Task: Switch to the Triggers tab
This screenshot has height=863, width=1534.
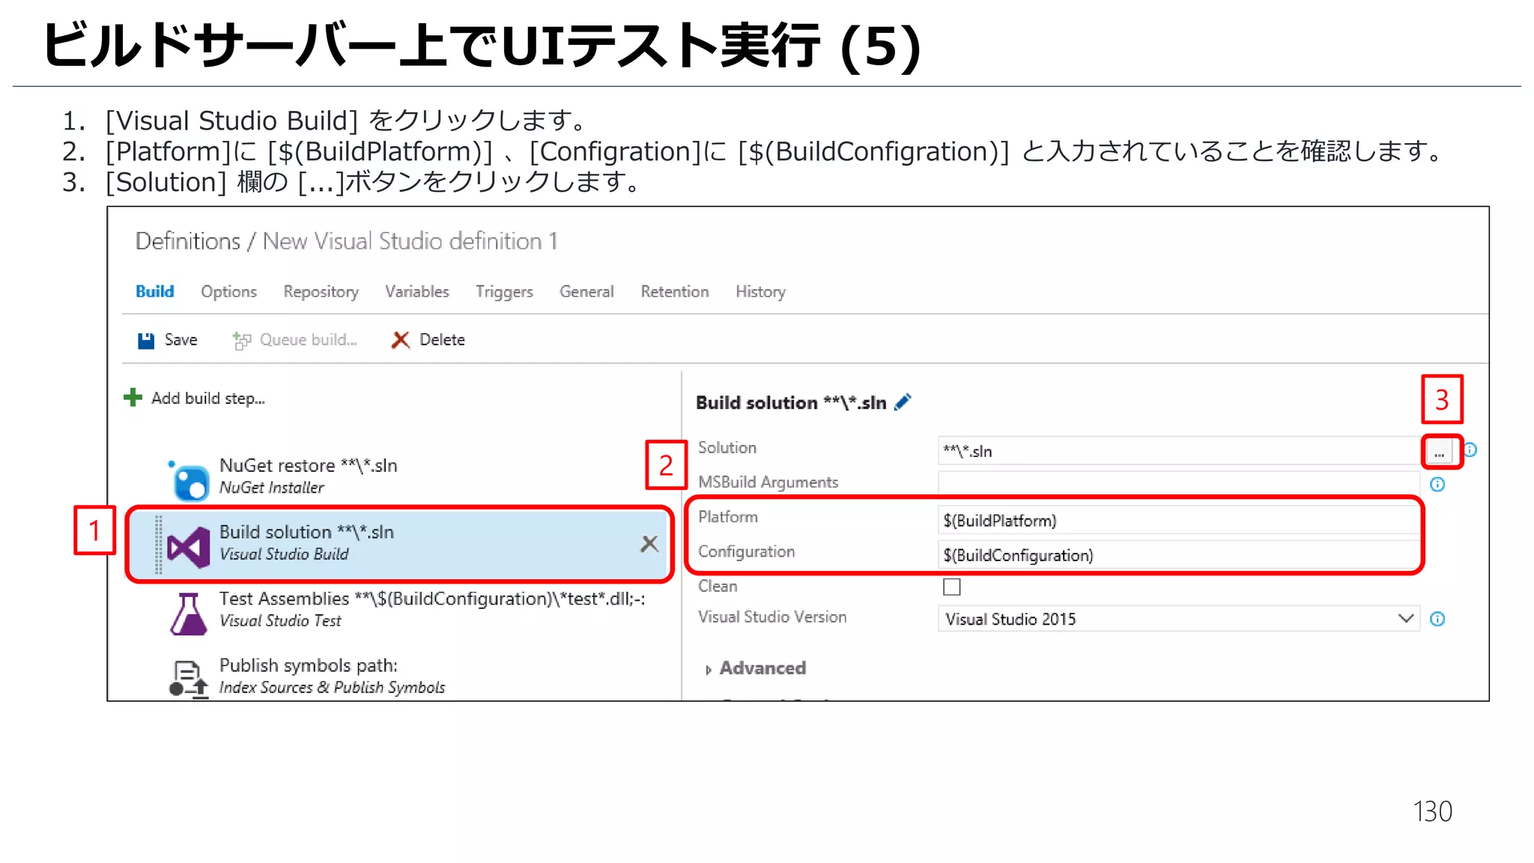Action: pos(504,291)
